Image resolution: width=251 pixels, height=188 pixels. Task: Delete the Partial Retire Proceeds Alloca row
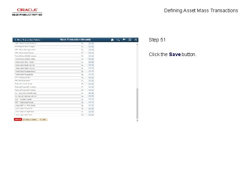[92, 71]
